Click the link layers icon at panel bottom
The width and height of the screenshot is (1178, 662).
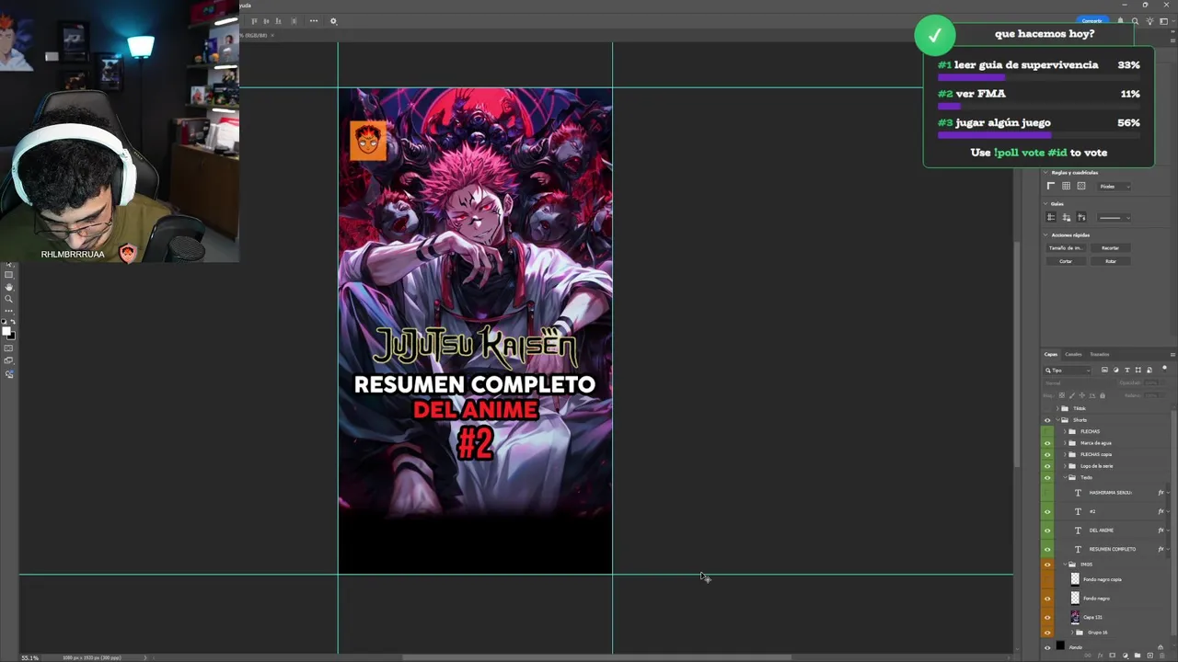(1088, 656)
